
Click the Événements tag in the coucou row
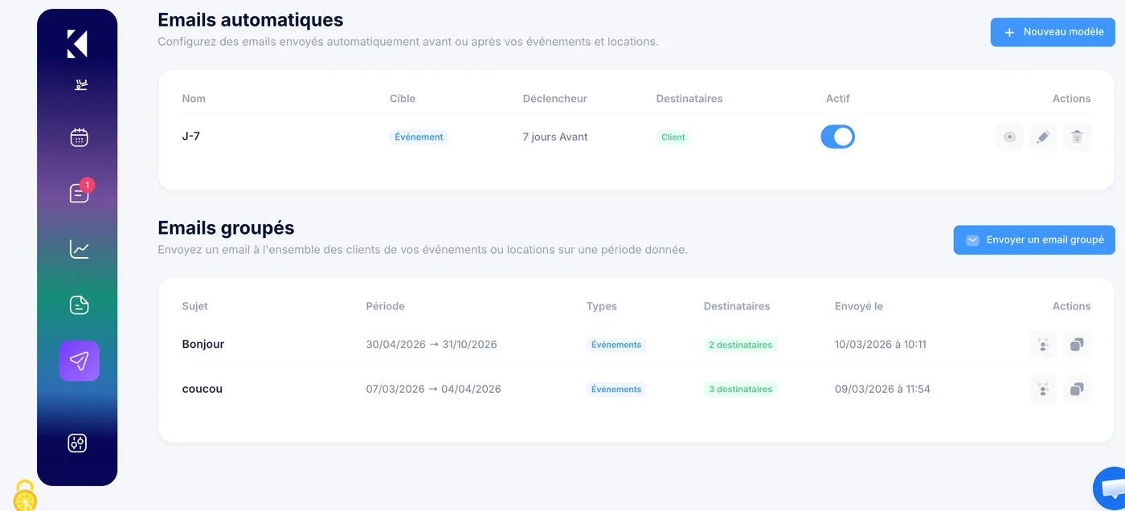point(616,389)
